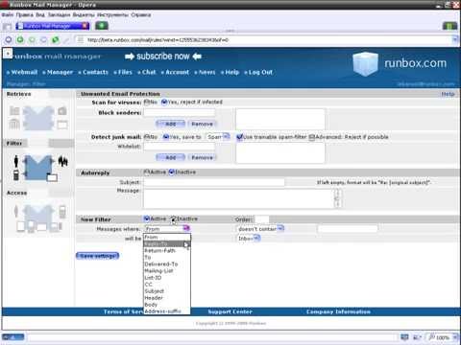Close the Runbox Mail Manager tab
The width and height of the screenshot is (461, 345).
[85, 26]
